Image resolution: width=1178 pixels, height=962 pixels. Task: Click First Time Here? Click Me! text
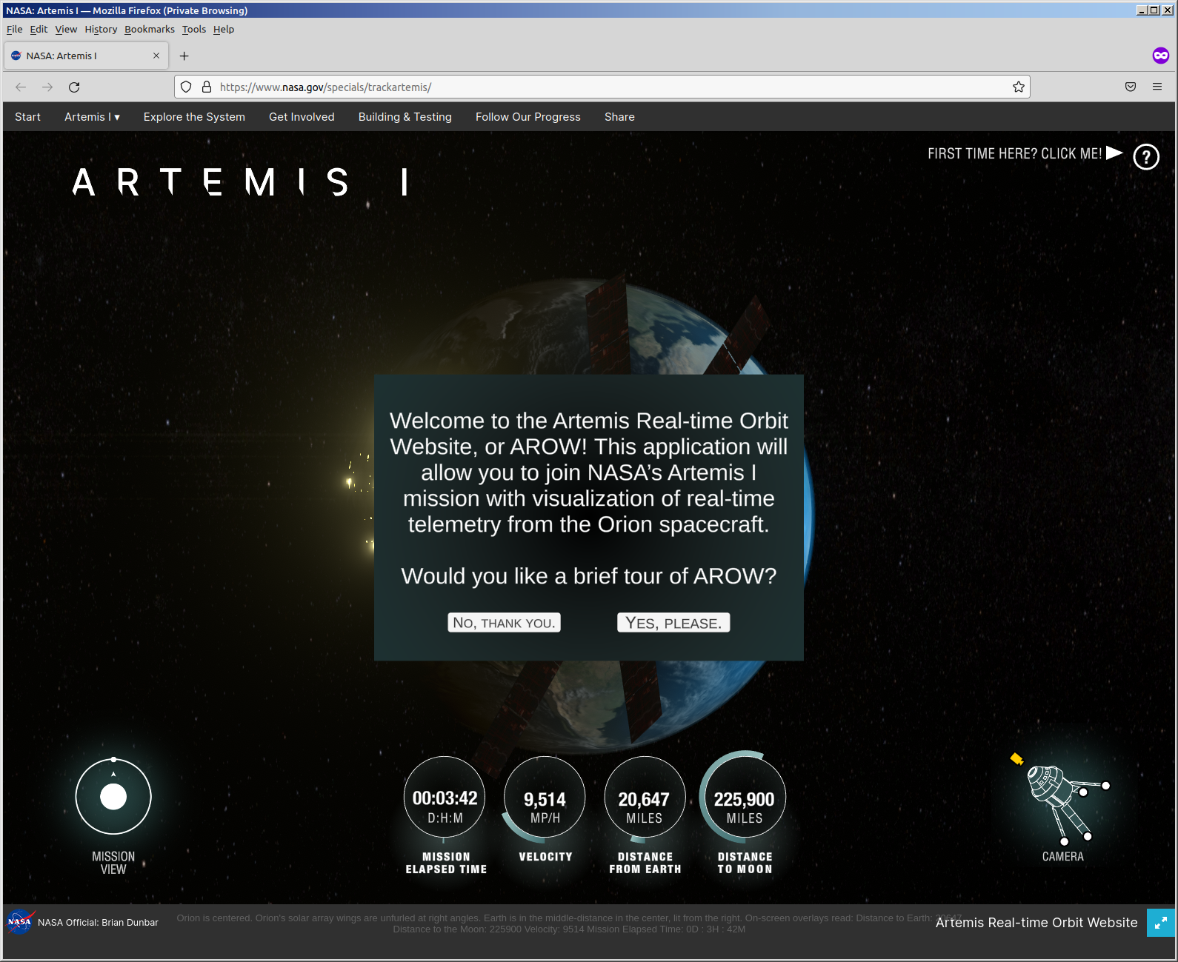click(x=1014, y=154)
